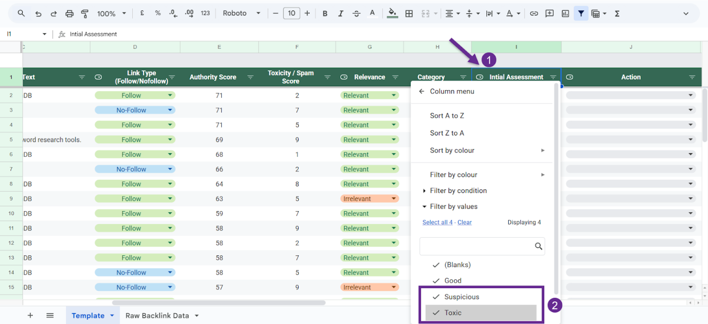Choose Sort A to Z
708x324 pixels.
447,116
